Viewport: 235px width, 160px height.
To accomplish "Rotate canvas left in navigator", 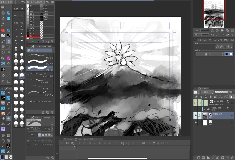I will [212, 35].
